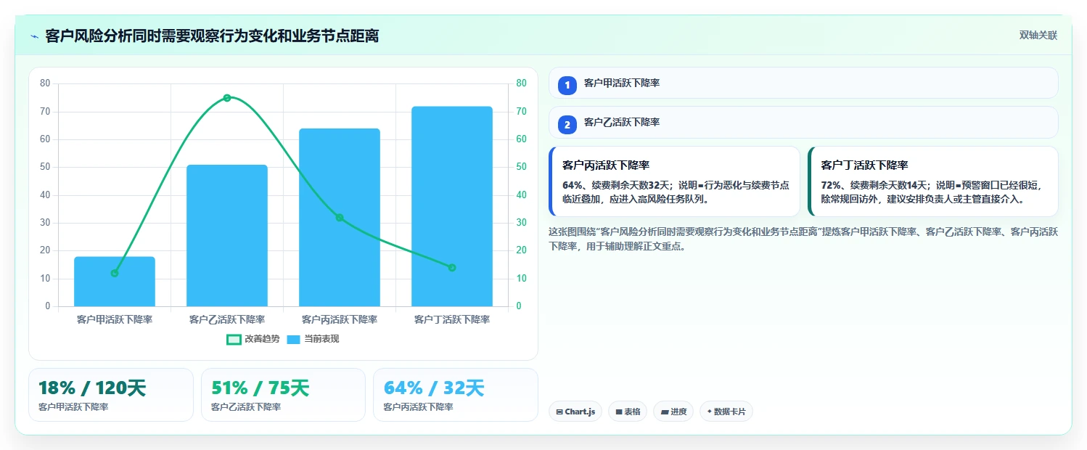Click the trend line point at 14

click(x=452, y=268)
